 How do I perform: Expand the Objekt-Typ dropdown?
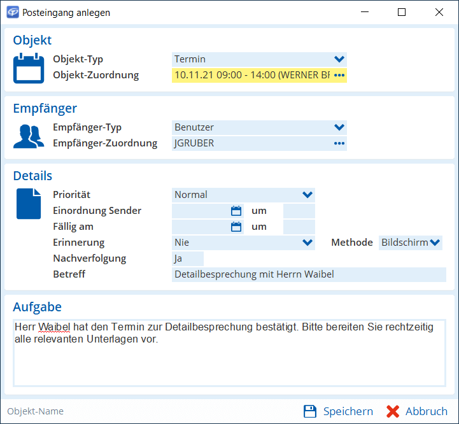pyautogui.click(x=339, y=59)
